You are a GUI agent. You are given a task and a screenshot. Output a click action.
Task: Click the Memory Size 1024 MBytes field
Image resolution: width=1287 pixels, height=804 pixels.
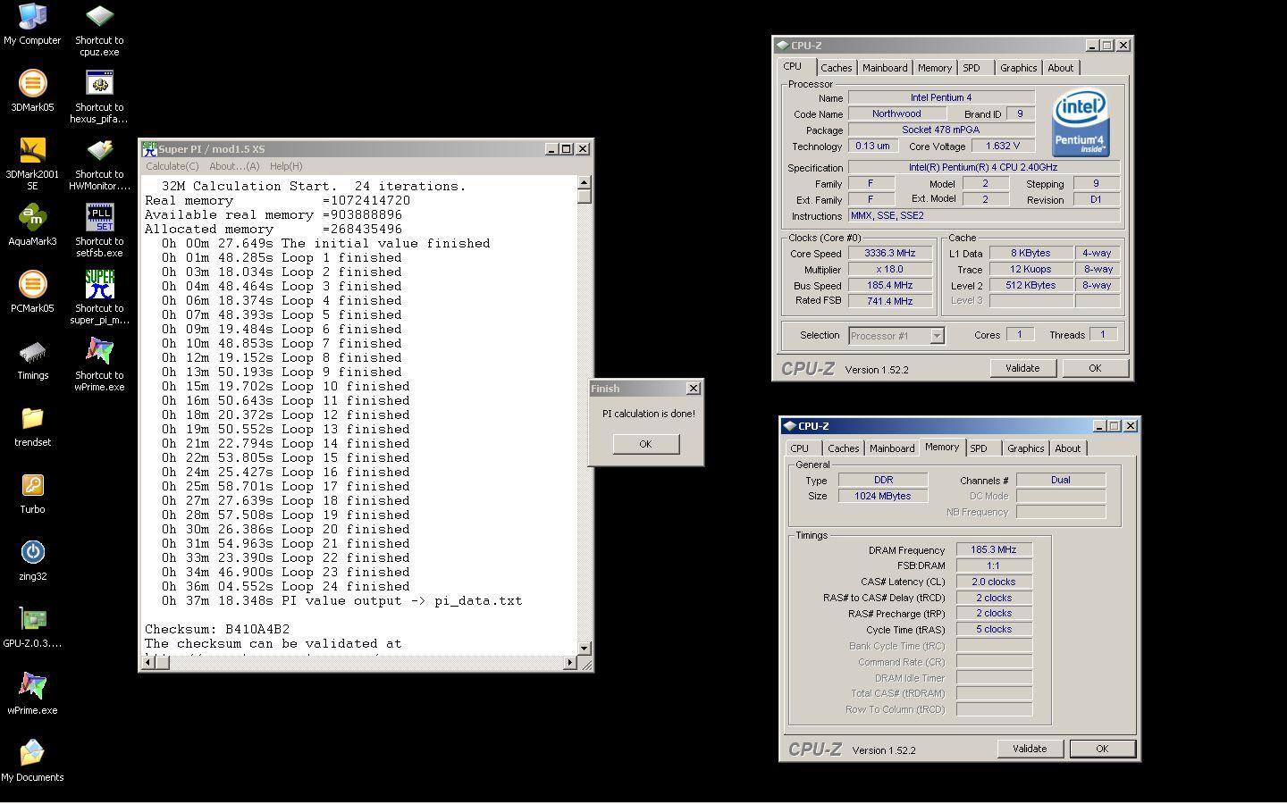tap(883, 497)
